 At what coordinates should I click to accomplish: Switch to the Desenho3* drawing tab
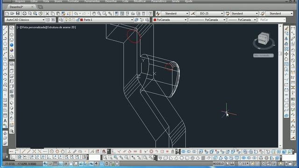[16, 7]
